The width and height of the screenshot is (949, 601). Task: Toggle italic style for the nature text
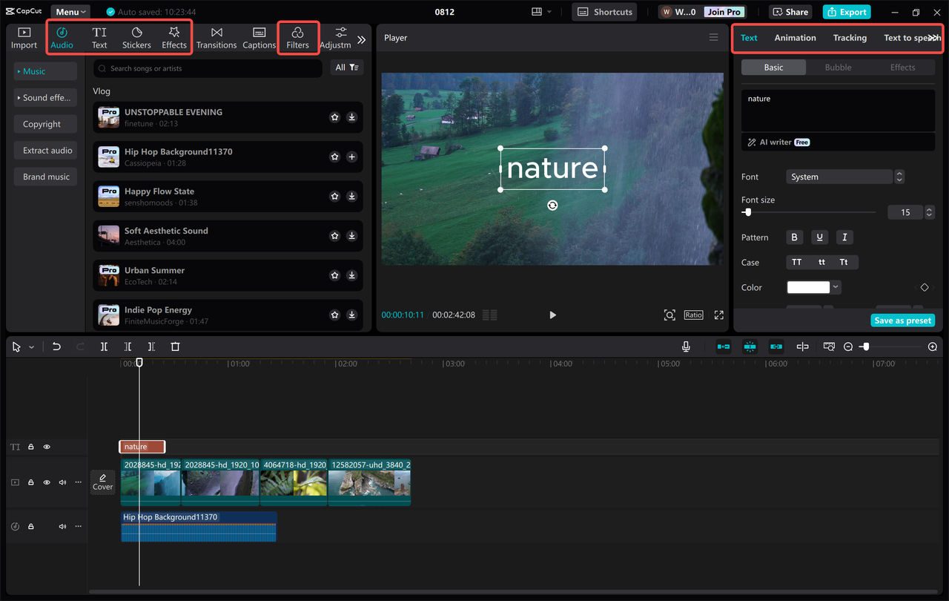click(844, 237)
